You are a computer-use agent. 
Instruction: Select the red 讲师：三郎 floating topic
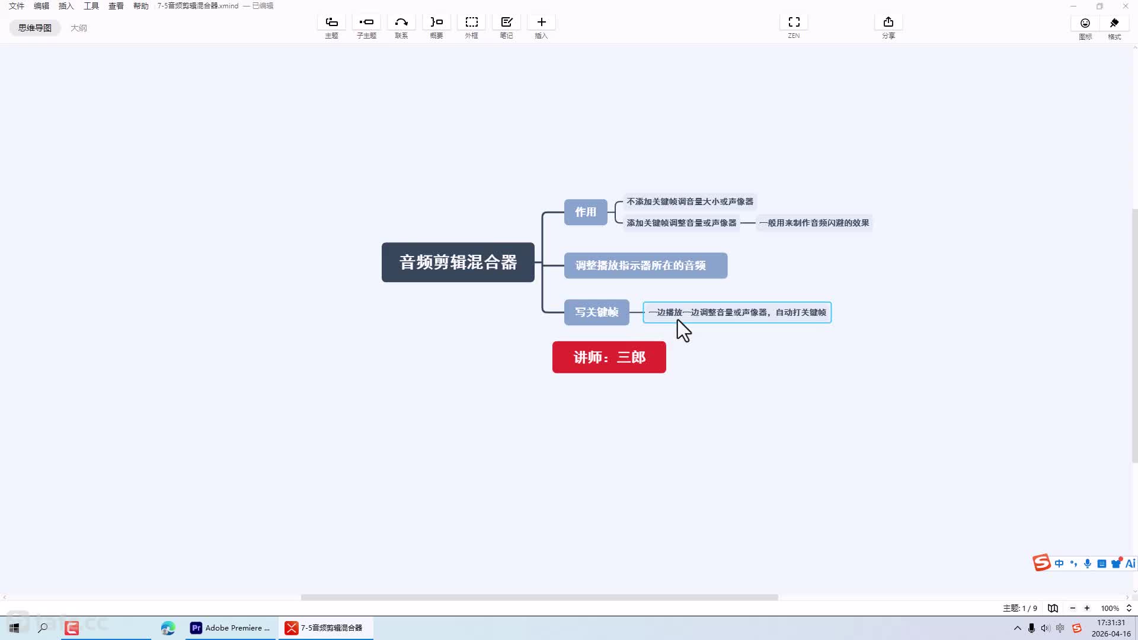609,357
